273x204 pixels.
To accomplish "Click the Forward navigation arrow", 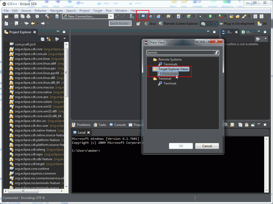I will pos(43,23).
